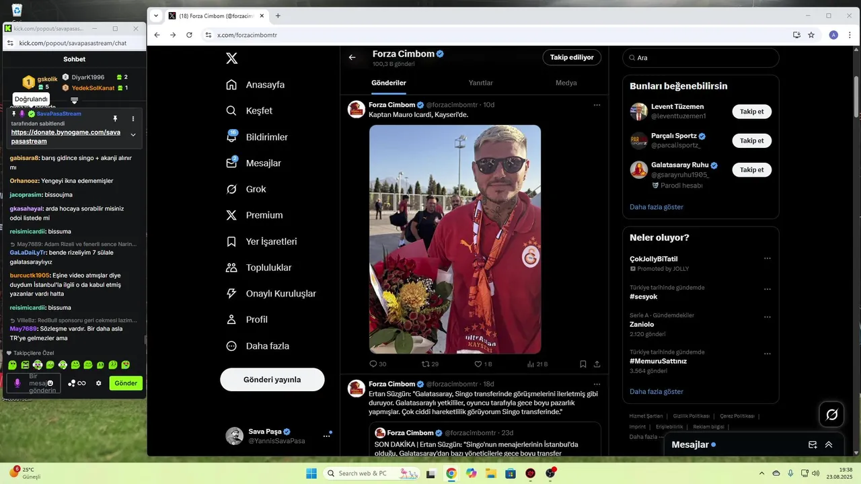
Task: Open options for #sesyok trend
Action: click(767, 289)
